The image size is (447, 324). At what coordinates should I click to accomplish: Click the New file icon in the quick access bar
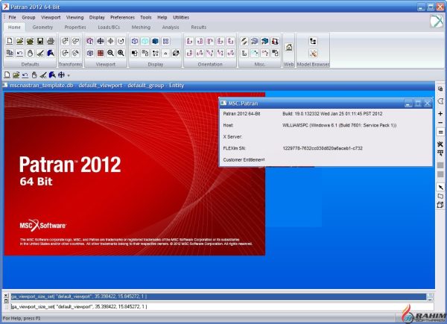coord(7,75)
